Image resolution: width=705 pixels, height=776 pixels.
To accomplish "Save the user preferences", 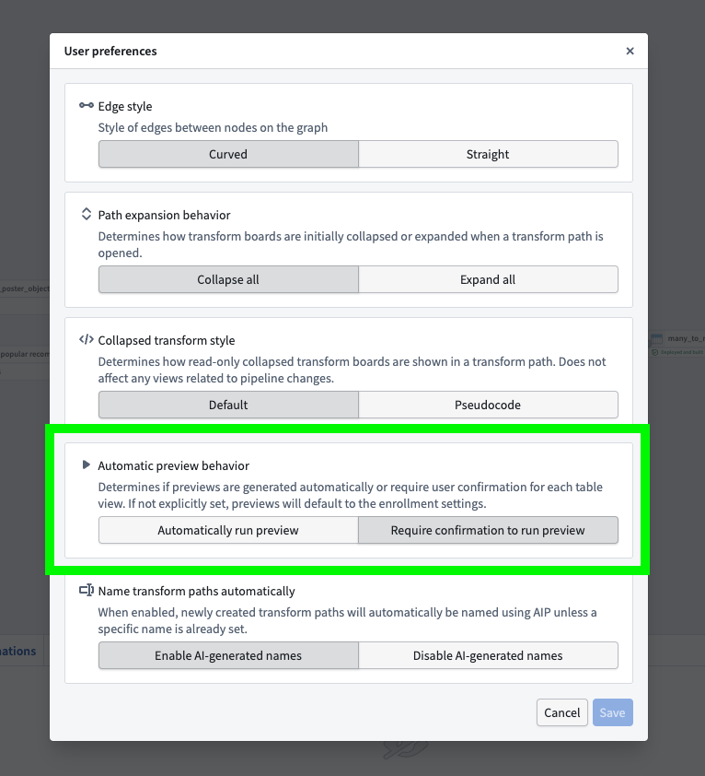I will 612,712.
